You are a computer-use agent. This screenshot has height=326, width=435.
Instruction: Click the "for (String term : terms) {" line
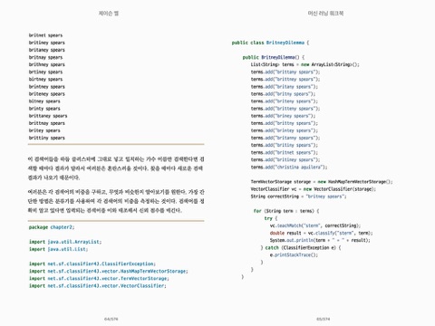[x=286, y=211]
